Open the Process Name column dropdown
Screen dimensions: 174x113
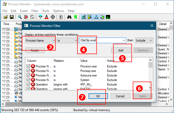click(40, 41)
